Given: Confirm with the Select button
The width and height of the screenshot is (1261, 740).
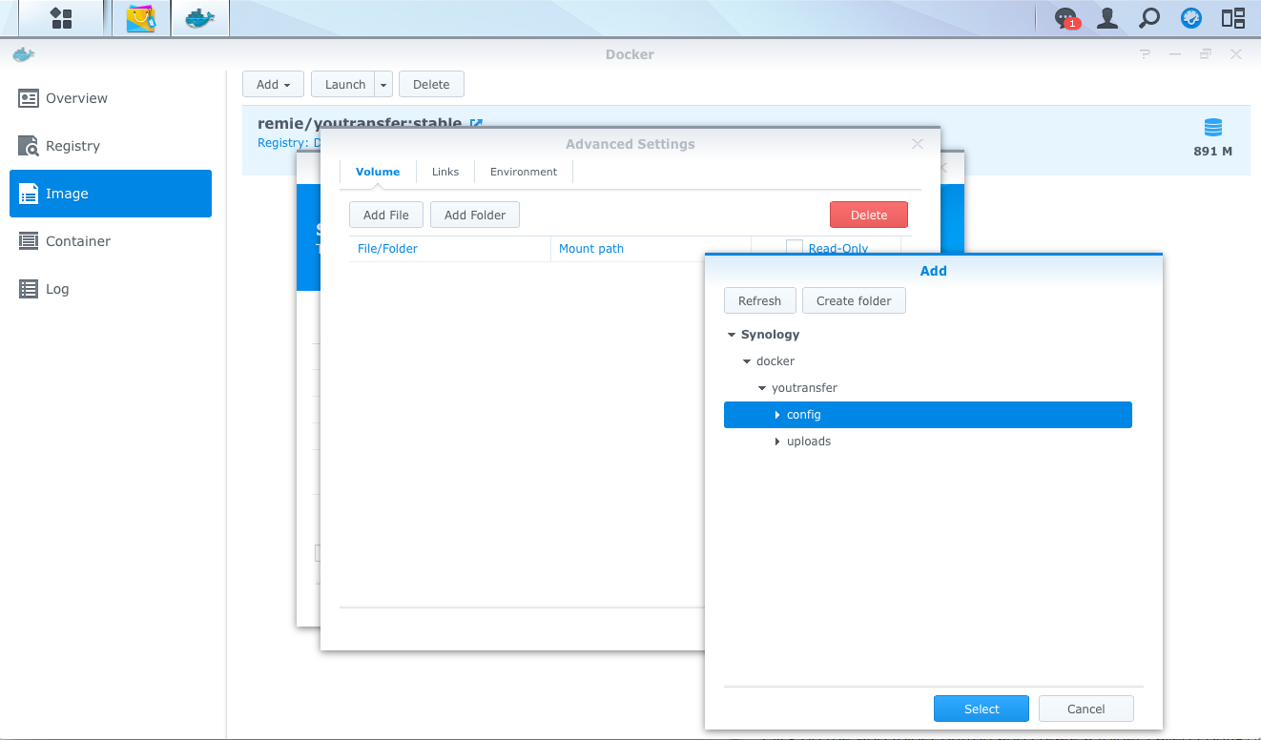Looking at the screenshot, I should (x=982, y=709).
